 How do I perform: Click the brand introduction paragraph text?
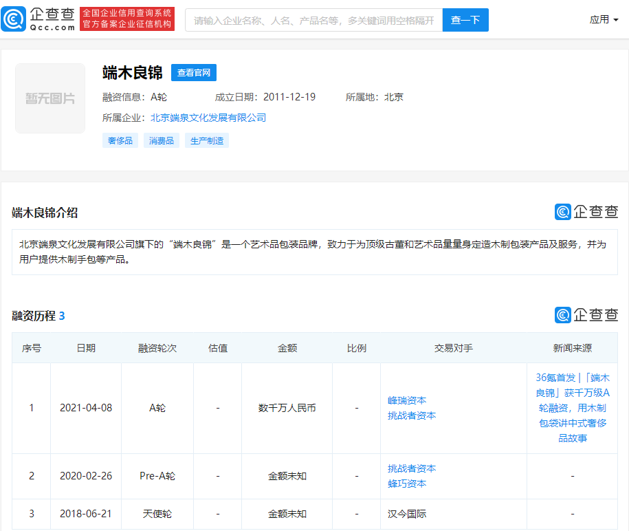coord(313,252)
